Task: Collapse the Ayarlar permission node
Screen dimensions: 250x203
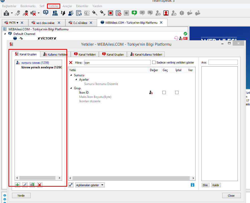Action: click(x=76, y=80)
